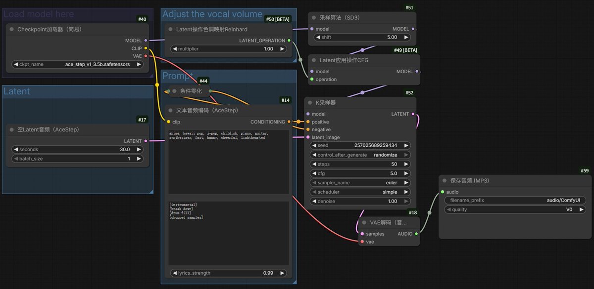The width and height of the screenshot is (594, 289).
Task: Click the model input socket on Latent应用操作CFG
Action: (312, 71)
